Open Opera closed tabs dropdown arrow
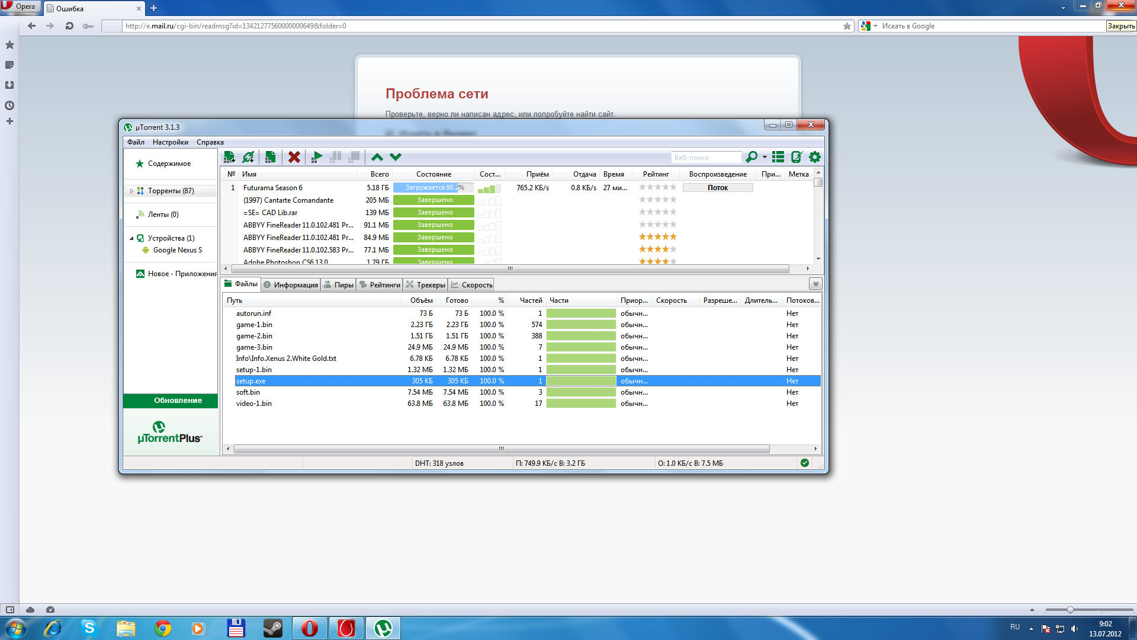Viewport: 1137px width, 640px height. pyautogui.click(x=1063, y=8)
